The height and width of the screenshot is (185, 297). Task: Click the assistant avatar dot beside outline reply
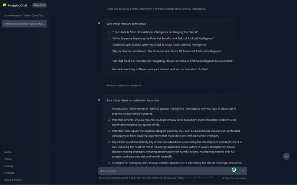coord(99,100)
